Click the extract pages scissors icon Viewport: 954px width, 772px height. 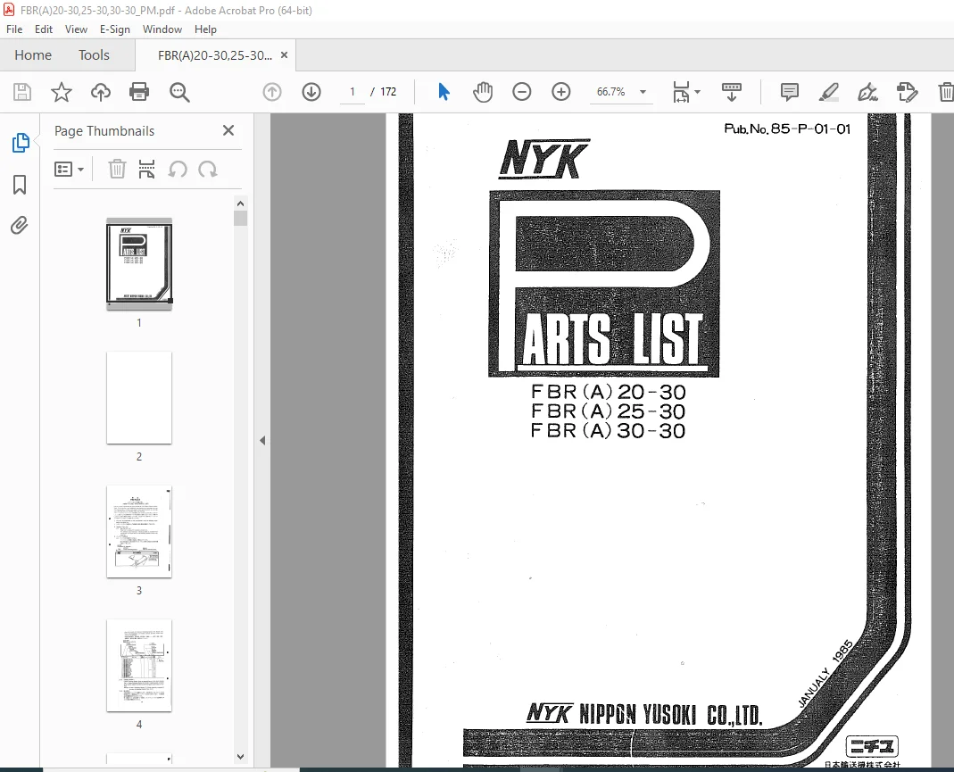coord(146,169)
